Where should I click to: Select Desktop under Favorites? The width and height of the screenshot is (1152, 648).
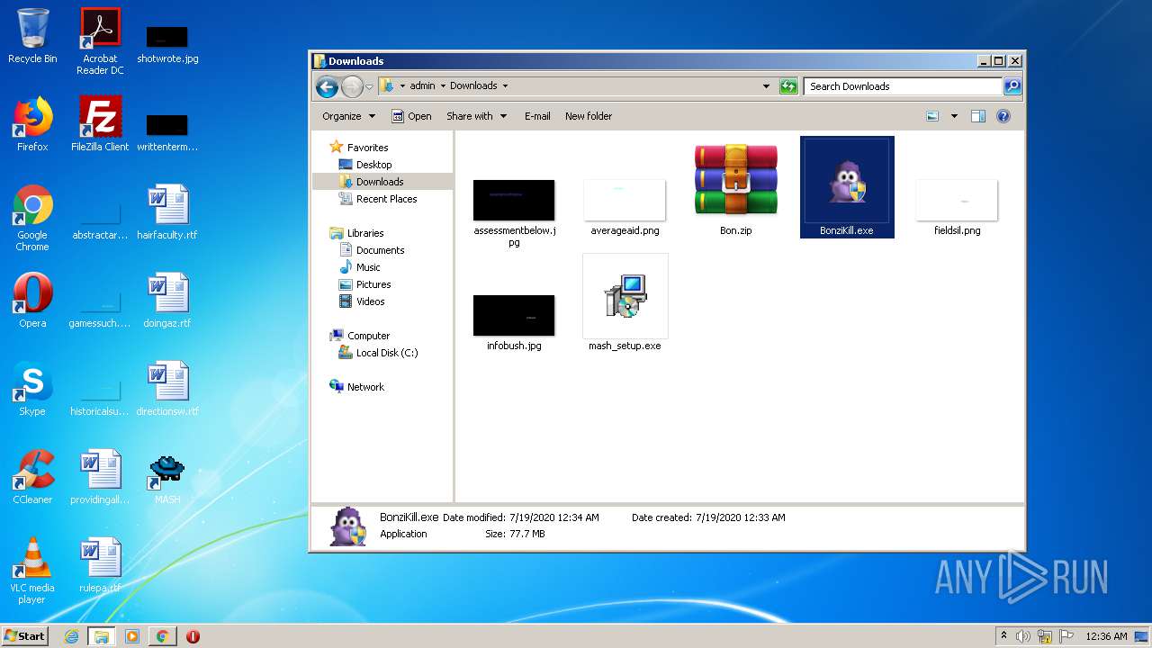(373, 165)
